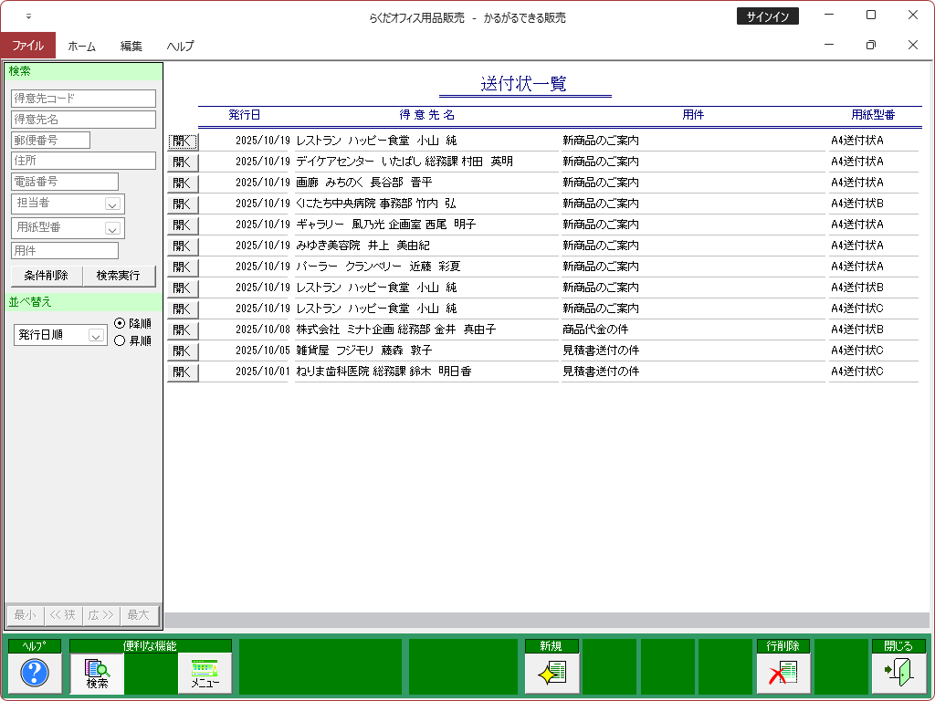The image size is (935, 701).
Task: Expand the 担当者 dropdown
Action: point(112,204)
